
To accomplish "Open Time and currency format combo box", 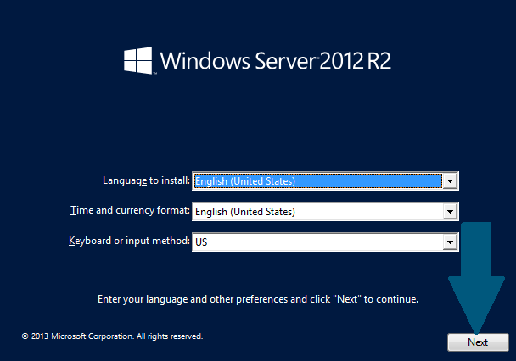I will pyautogui.click(x=325, y=212).
